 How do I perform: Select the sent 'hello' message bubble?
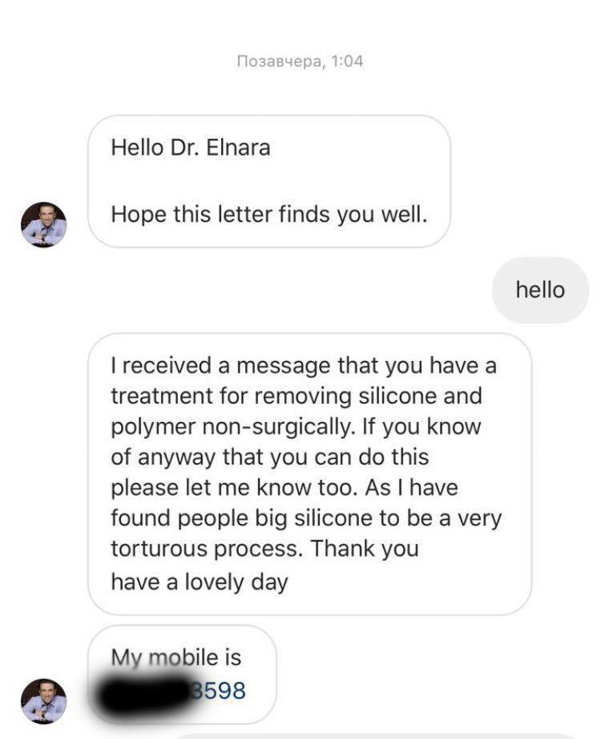click(540, 290)
